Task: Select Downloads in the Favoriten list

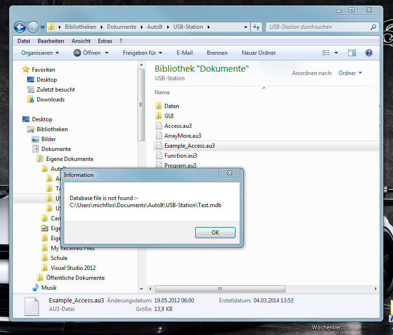Action: point(50,100)
